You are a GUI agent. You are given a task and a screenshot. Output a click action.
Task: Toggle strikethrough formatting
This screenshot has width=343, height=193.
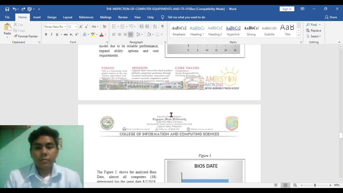(66, 34)
